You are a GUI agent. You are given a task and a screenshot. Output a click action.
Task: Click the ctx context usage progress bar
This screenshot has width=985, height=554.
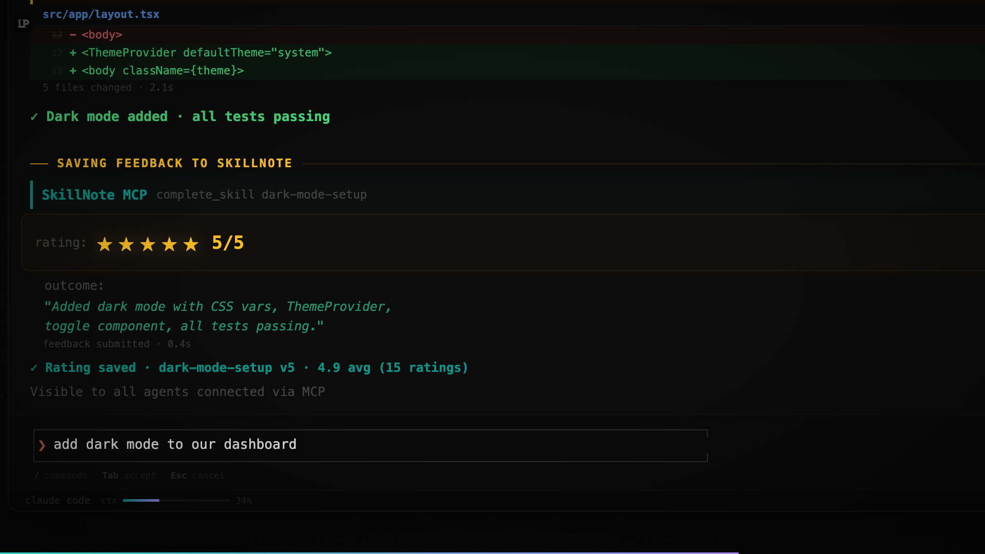pos(176,500)
